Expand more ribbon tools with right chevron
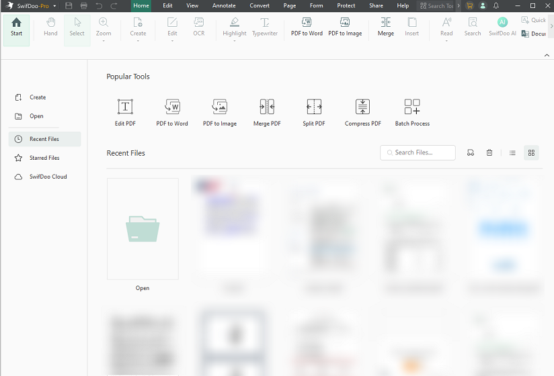Viewport: 554px width, 376px height. (x=551, y=26)
